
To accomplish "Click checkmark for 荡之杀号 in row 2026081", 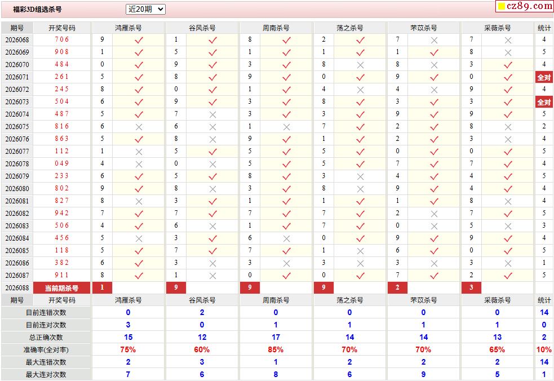I will [x=360, y=201].
